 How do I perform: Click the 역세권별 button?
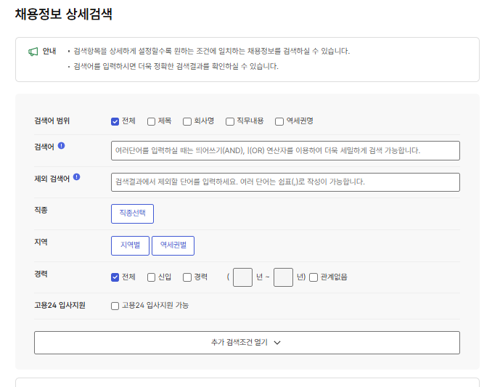point(173,245)
